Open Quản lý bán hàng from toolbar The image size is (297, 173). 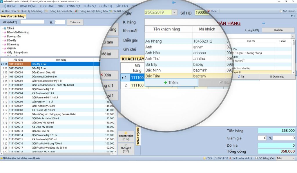[x=30, y=11]
